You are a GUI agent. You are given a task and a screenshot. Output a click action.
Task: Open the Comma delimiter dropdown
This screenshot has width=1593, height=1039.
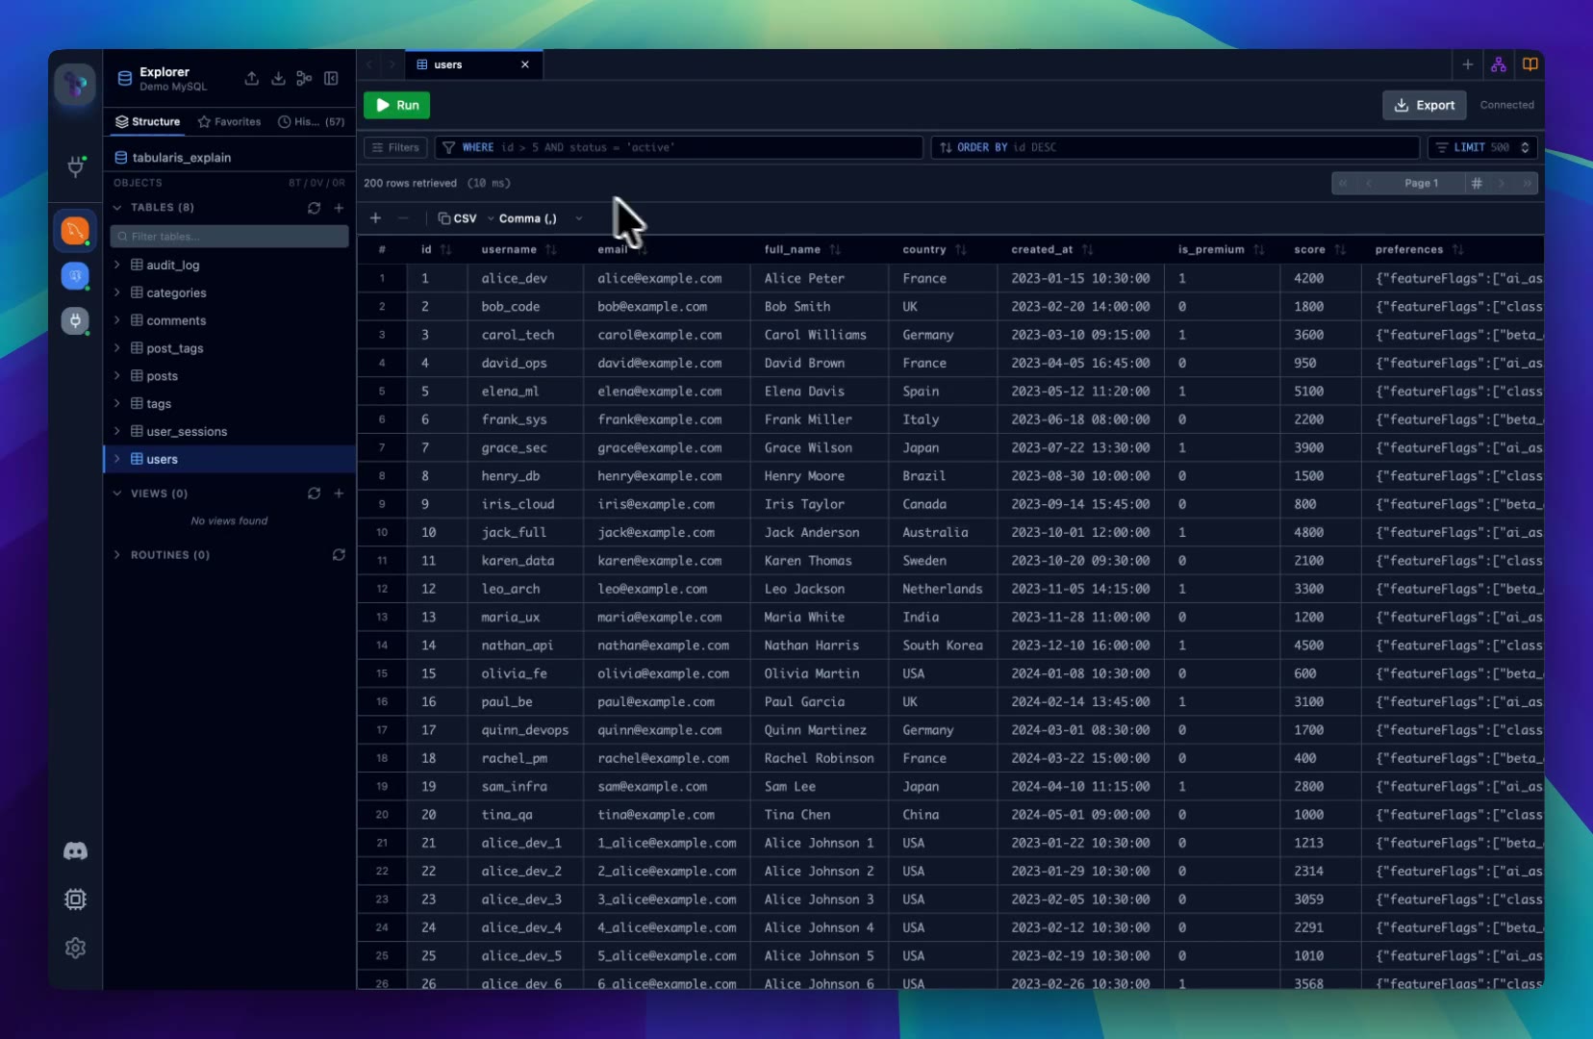(x=535, y=218)
